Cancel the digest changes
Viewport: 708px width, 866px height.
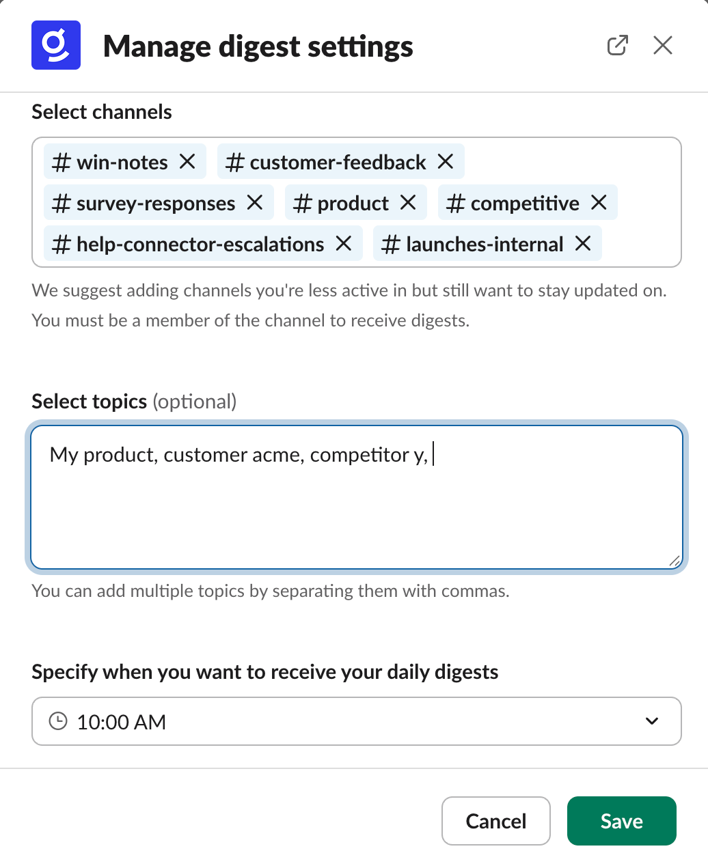point(495,821)
